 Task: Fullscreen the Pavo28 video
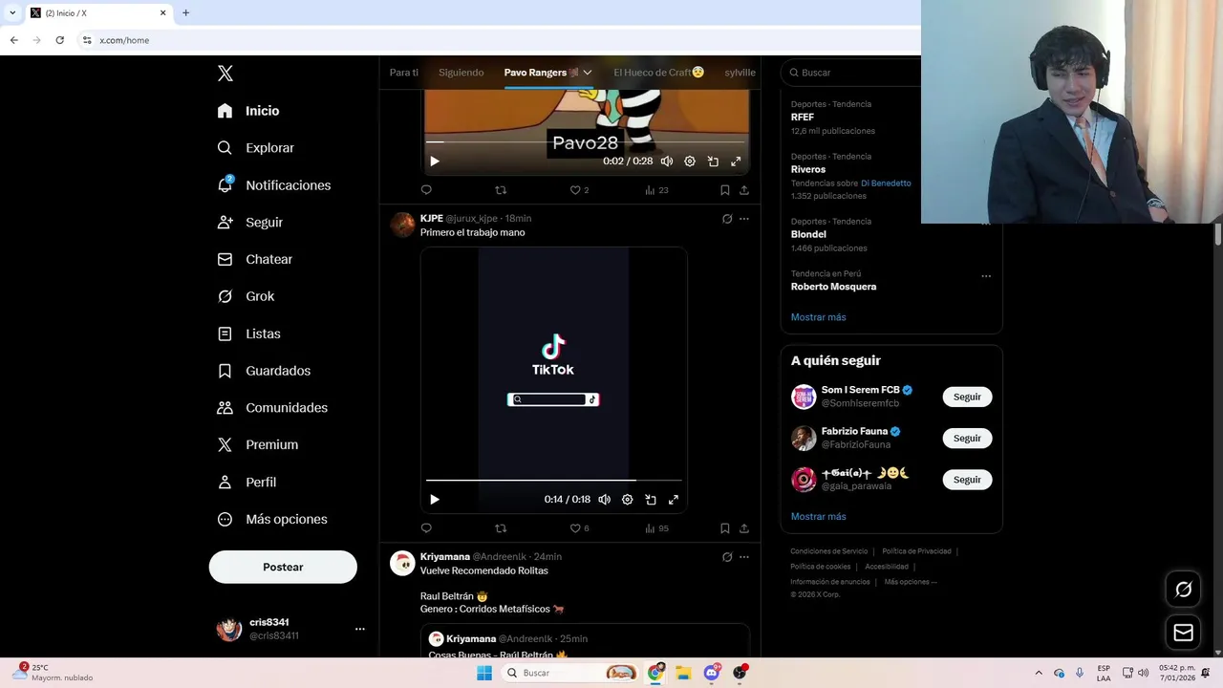pyautogui.click(x=736, y=161)
